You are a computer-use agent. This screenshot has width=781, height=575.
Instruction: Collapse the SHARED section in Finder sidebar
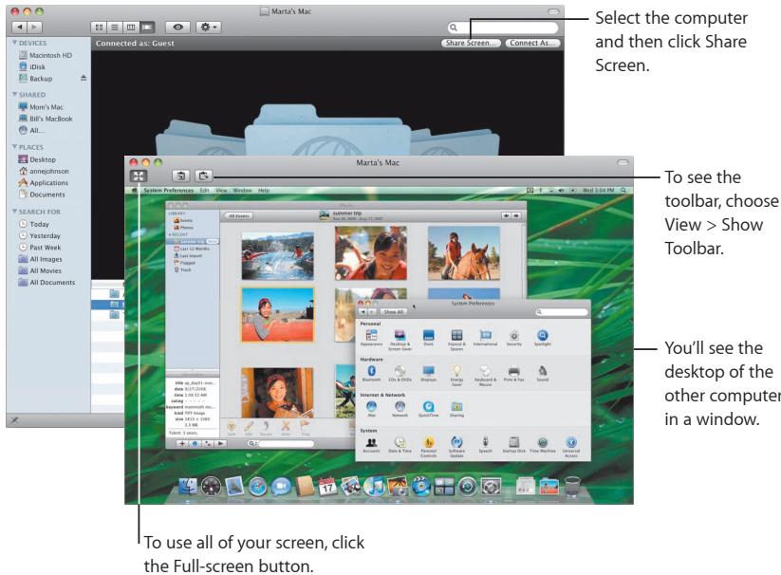14,95
